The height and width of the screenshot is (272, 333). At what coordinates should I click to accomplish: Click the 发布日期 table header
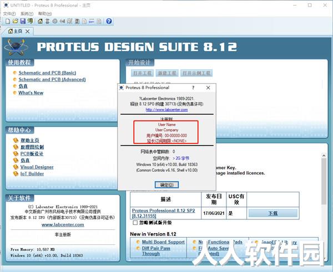coord(214,199)
